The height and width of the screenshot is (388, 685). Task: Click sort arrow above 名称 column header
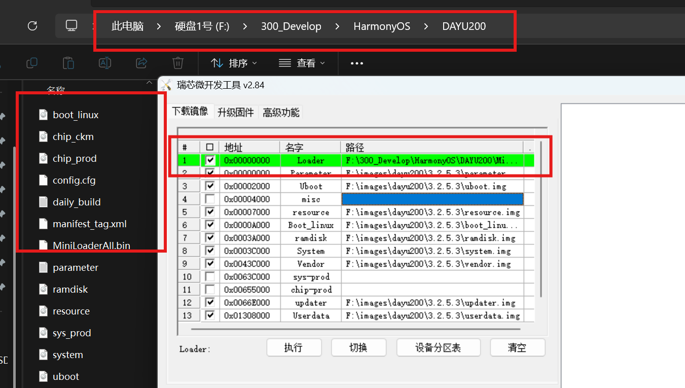pyautogui.click(x=149, y=82)
